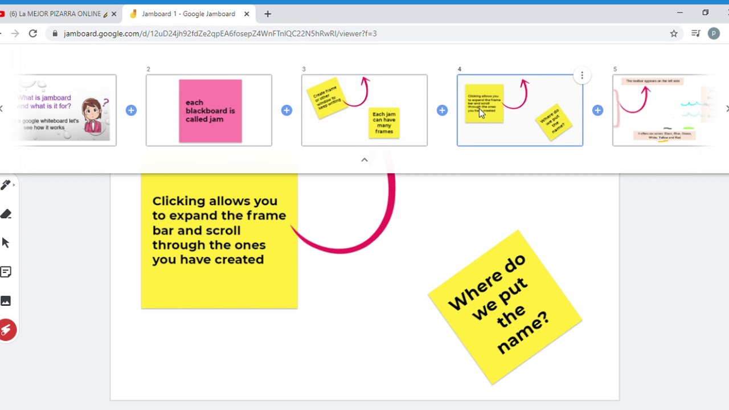Close the La MEJOR PIZARRA ONLINE tab

coord(113,14)
